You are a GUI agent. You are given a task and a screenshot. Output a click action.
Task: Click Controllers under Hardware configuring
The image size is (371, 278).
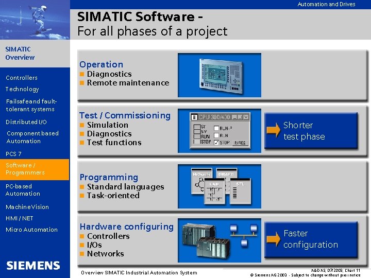[x=108, y=236]
